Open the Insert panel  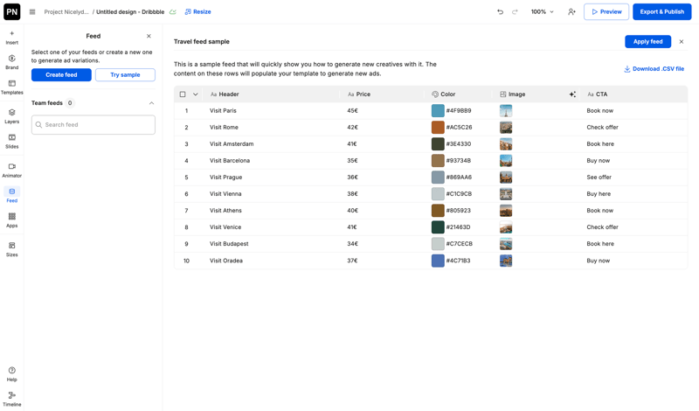[11, 38]
